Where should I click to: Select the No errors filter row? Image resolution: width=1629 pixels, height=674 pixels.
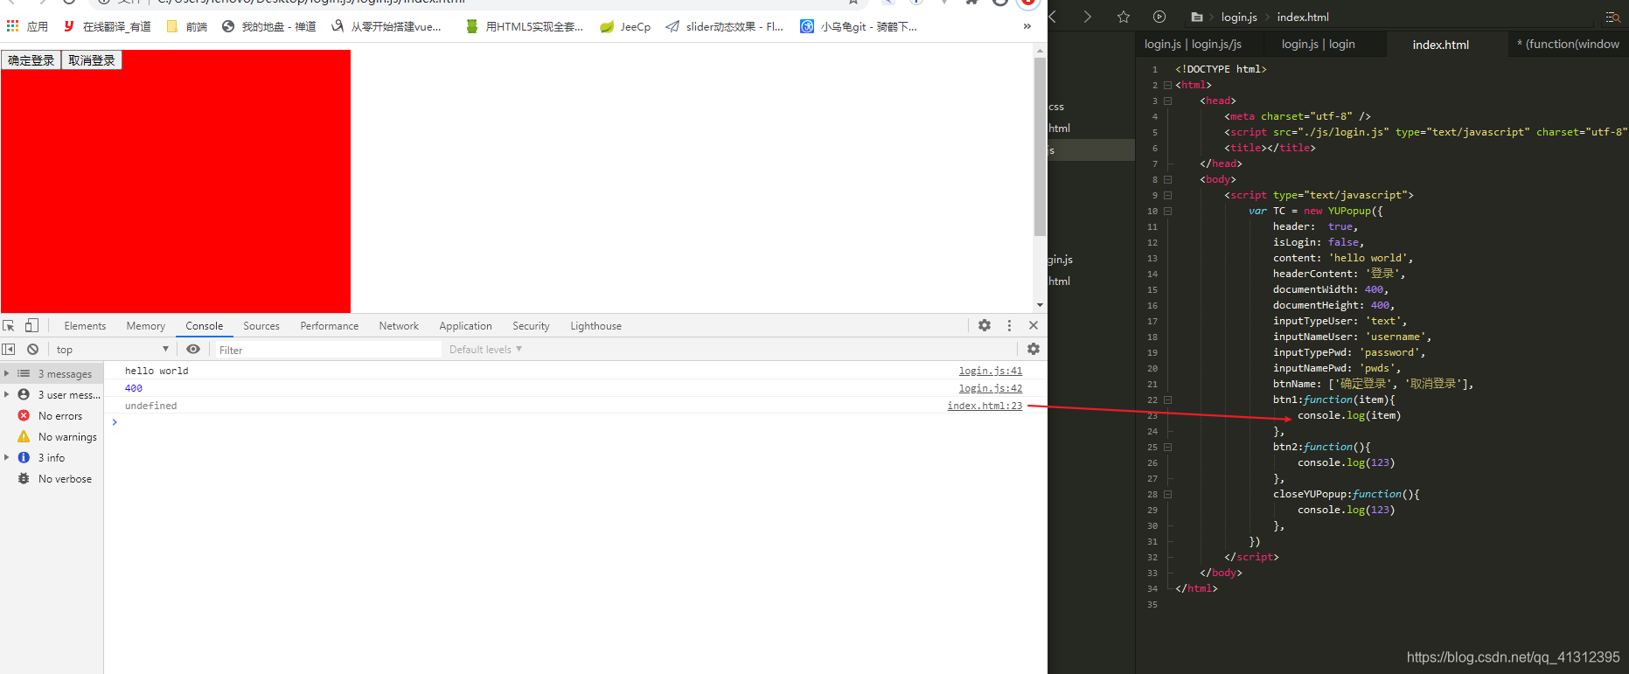52,415
